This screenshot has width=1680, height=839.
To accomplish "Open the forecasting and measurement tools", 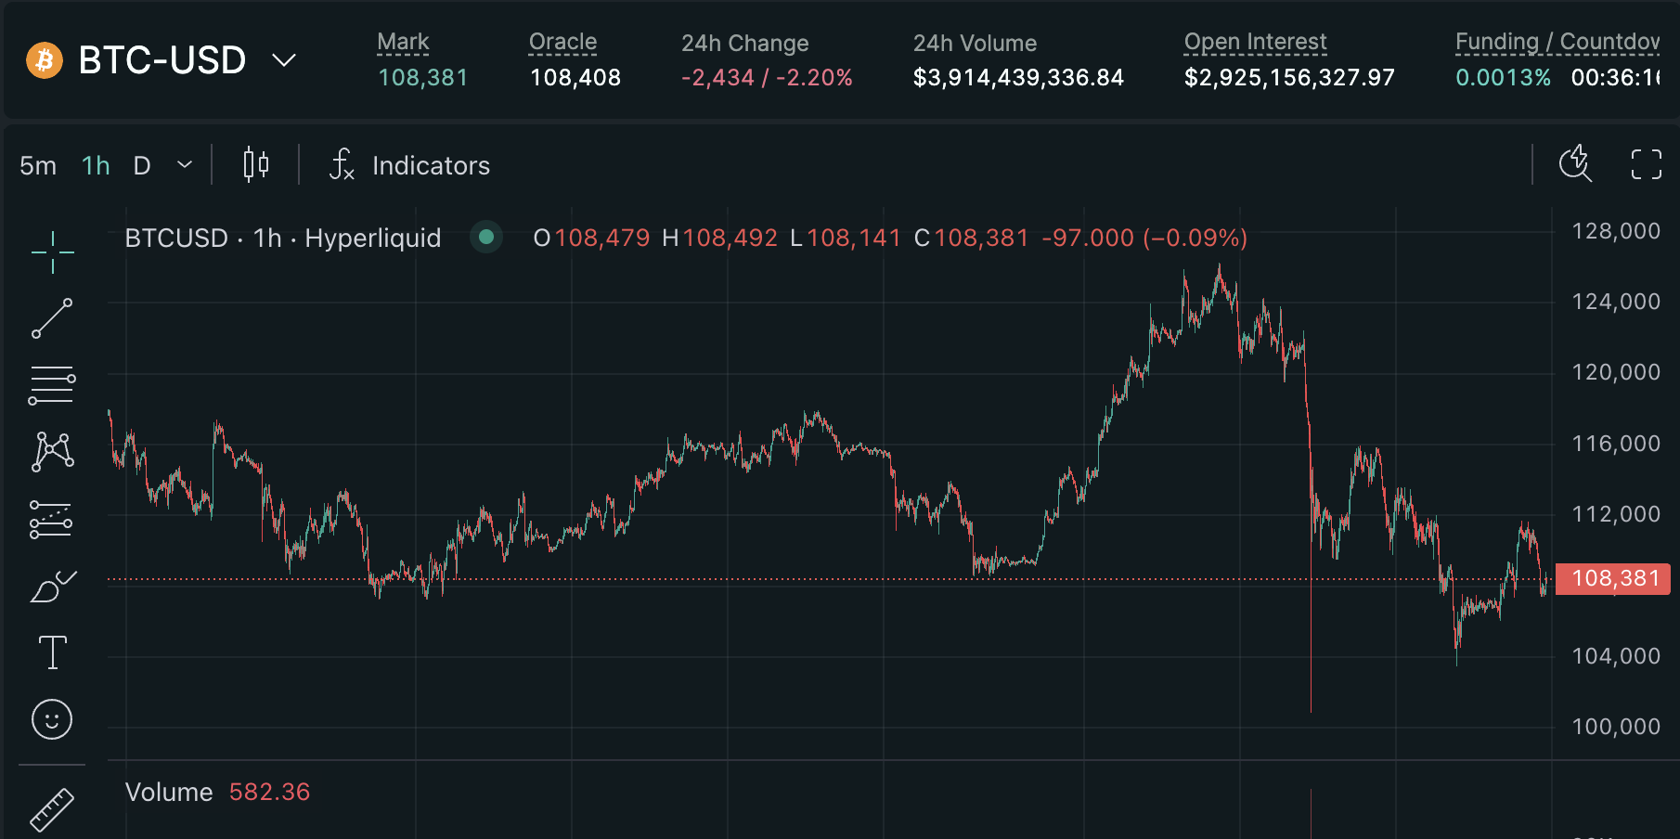I will pos(52,520).
